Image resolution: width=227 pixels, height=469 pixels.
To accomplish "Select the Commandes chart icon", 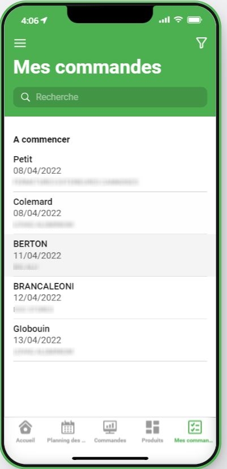I will pyautogui.click(x=110, y=427).
